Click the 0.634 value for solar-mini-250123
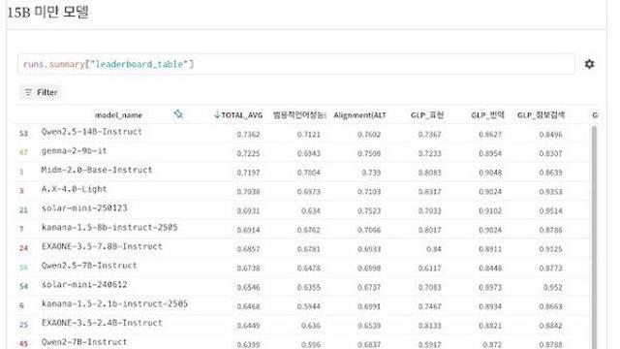This screenshot has height=349, width=620. pos(310,211)
